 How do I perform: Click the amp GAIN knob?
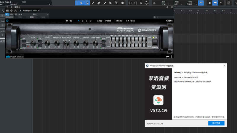33,43
